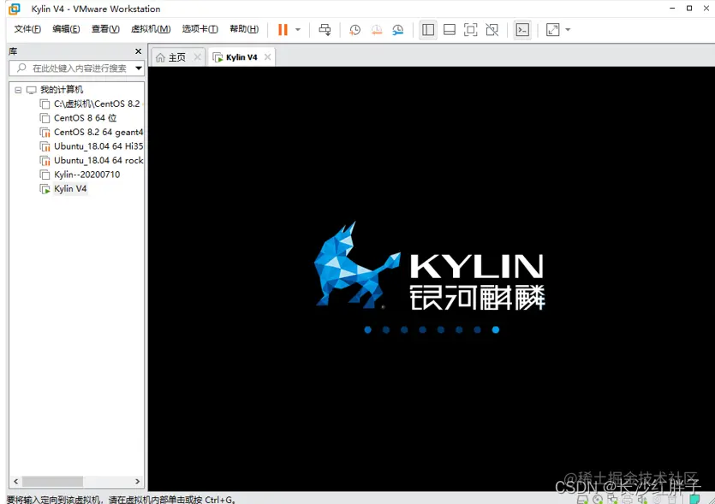Collapse the 我的计算机 tree node
715x504 pixels.
[x=17, y=89]
